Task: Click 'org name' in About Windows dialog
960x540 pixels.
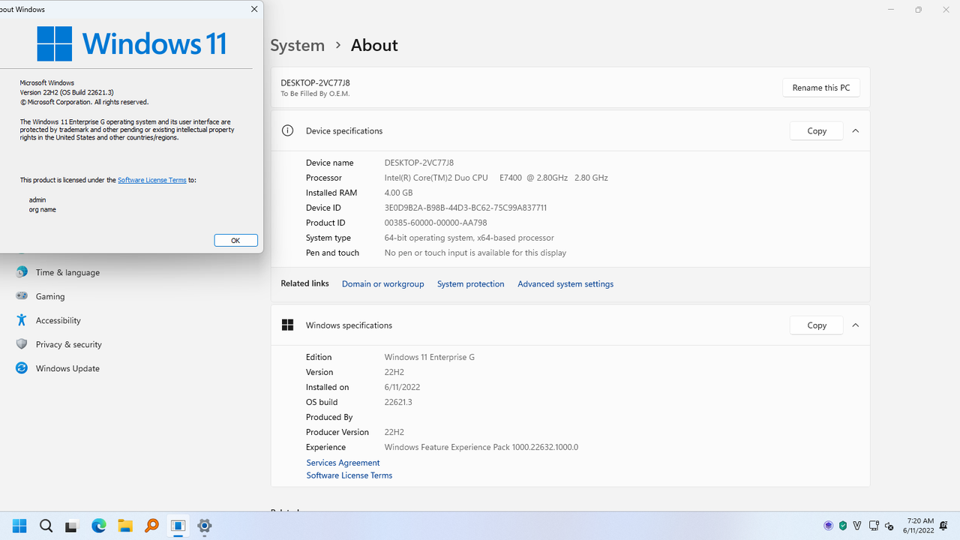Action: [x=43, y=210]
